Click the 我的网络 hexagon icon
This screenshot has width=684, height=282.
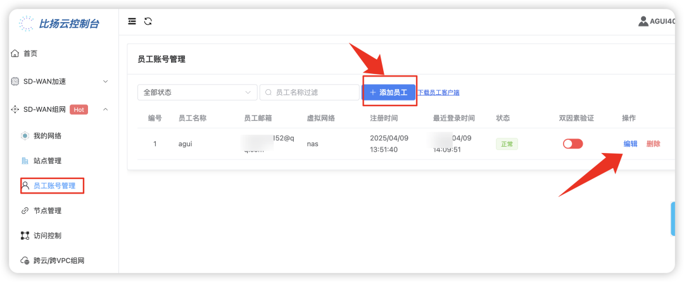coord(25,136)
